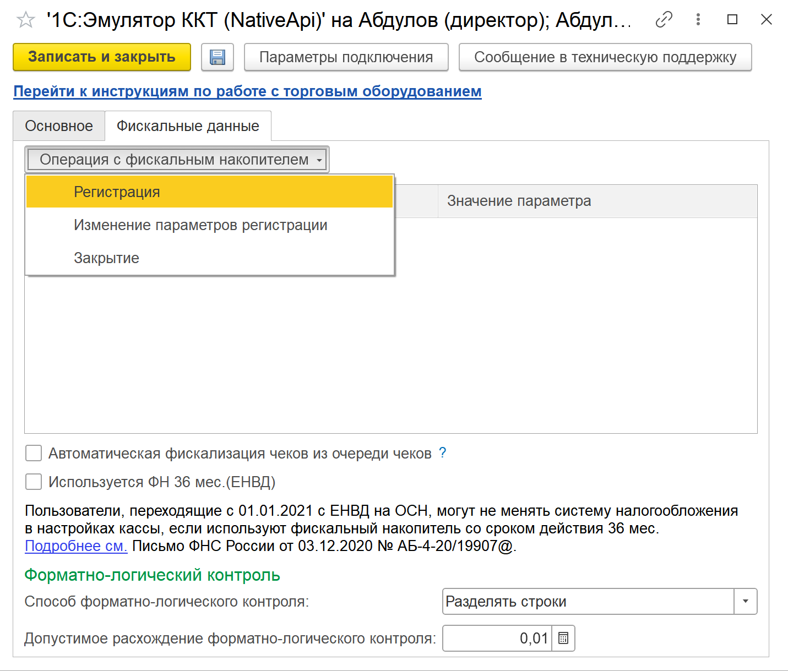
Task: Close the emulator settings window
Action: (x=766, y=20)
